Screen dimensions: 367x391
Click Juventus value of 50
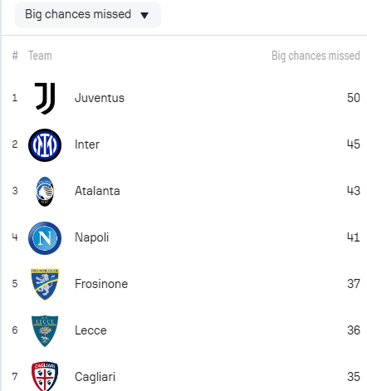(354, 98)
